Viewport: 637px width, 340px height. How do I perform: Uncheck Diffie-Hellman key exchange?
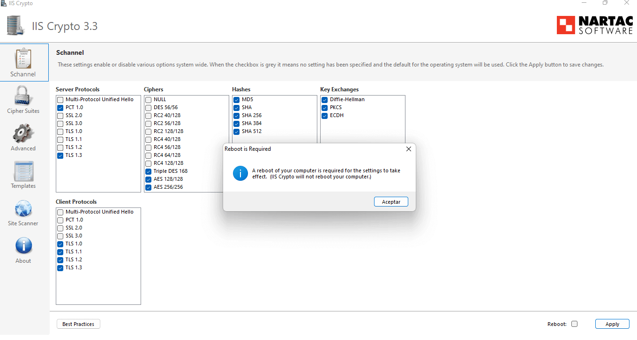(x=324, y=100)
